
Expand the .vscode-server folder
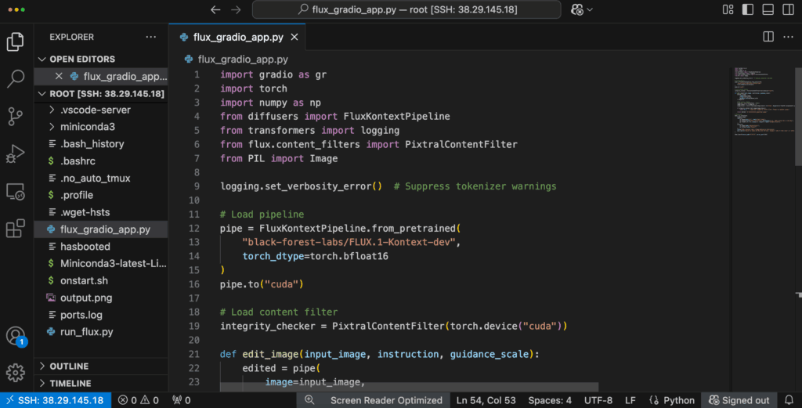[x=101, y=110]
